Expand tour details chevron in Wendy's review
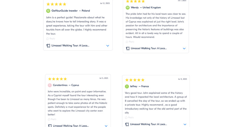The image size is (234, 127). point(184,48)
